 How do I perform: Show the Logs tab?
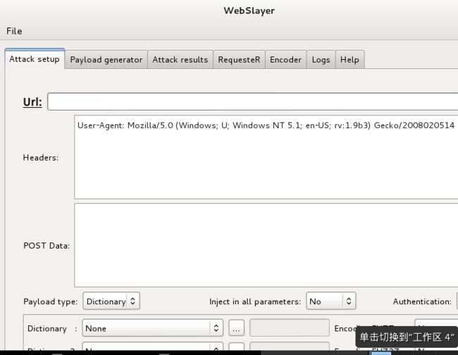(x=321, y=60)
